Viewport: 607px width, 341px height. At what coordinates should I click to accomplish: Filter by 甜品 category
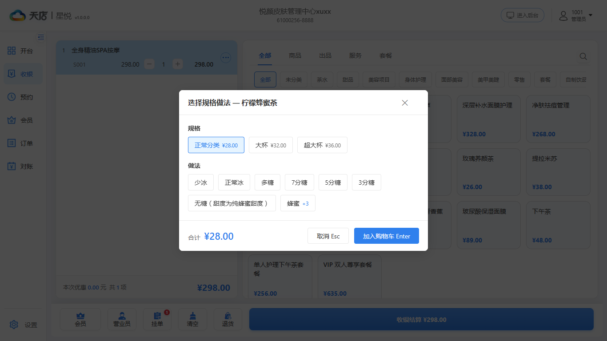348,80
